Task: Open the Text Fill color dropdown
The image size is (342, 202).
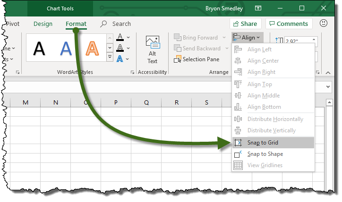Action: pos(127,38)
